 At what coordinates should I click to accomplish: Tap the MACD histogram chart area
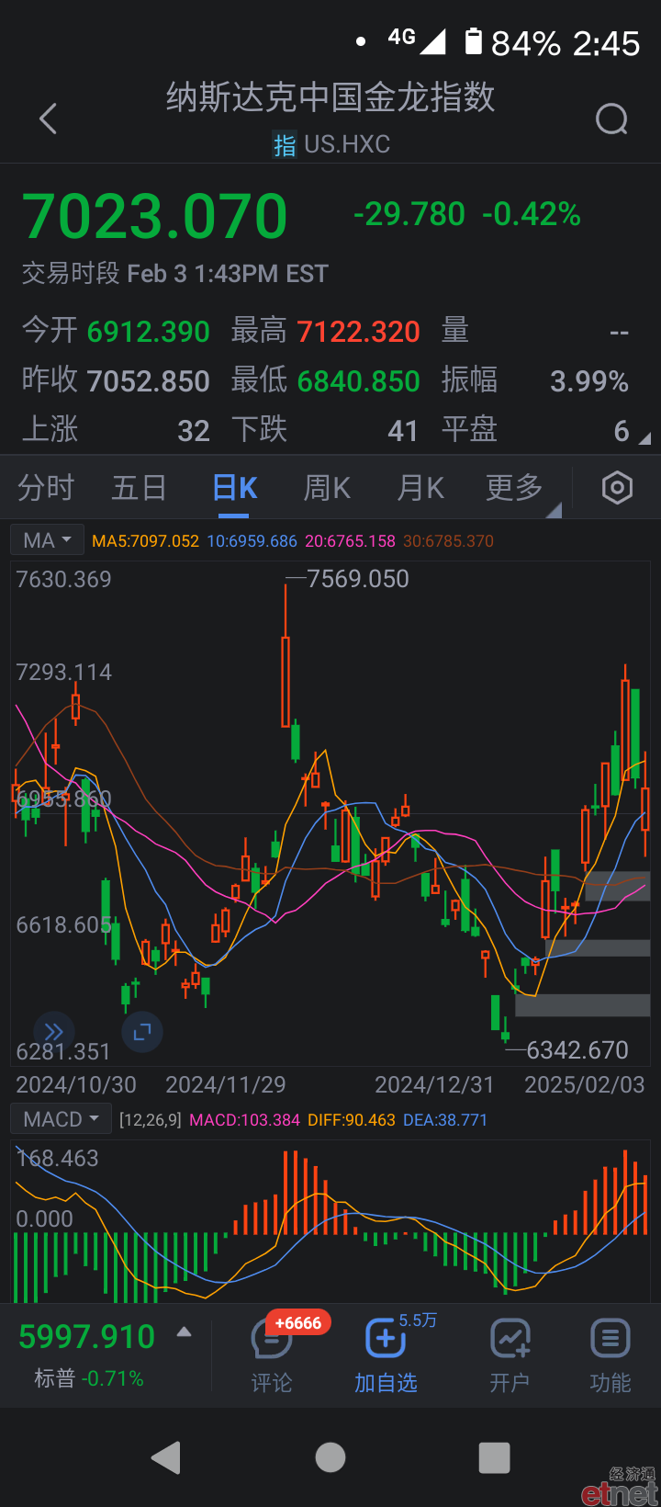(x=330, y=1222)
